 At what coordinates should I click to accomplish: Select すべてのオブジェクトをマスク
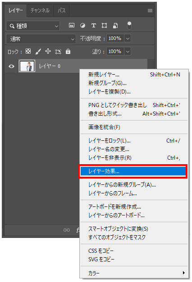[134, 237]
